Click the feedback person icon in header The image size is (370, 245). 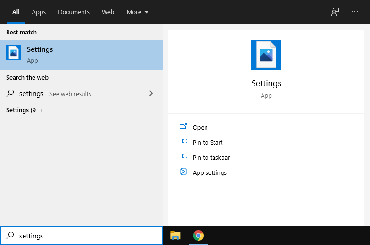coord(335,12)
